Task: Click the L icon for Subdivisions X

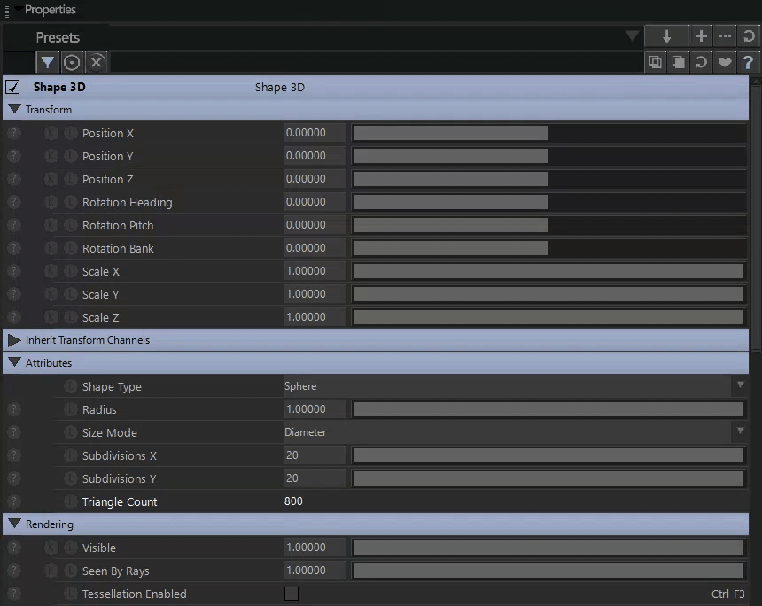Action: coord(71,455)
